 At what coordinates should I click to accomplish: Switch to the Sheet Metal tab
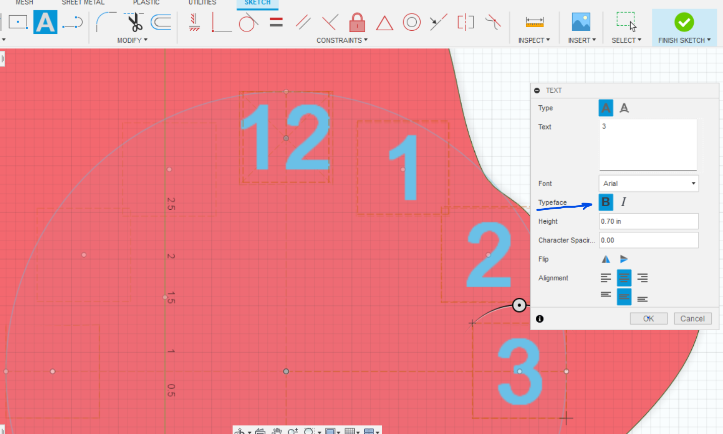(83, 3)
